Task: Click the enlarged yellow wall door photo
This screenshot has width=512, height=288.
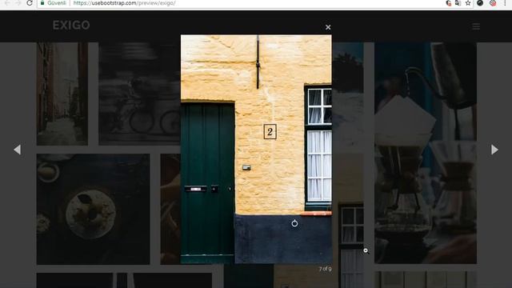Action: pyautogui.click(x=256, y=149)
